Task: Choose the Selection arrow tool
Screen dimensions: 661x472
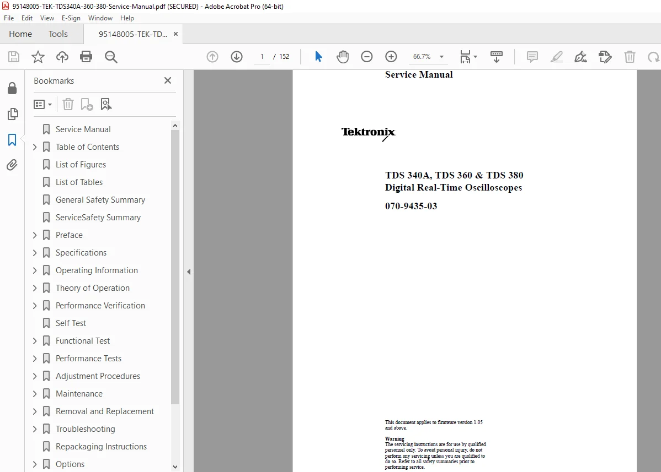Action: (318, 56)
